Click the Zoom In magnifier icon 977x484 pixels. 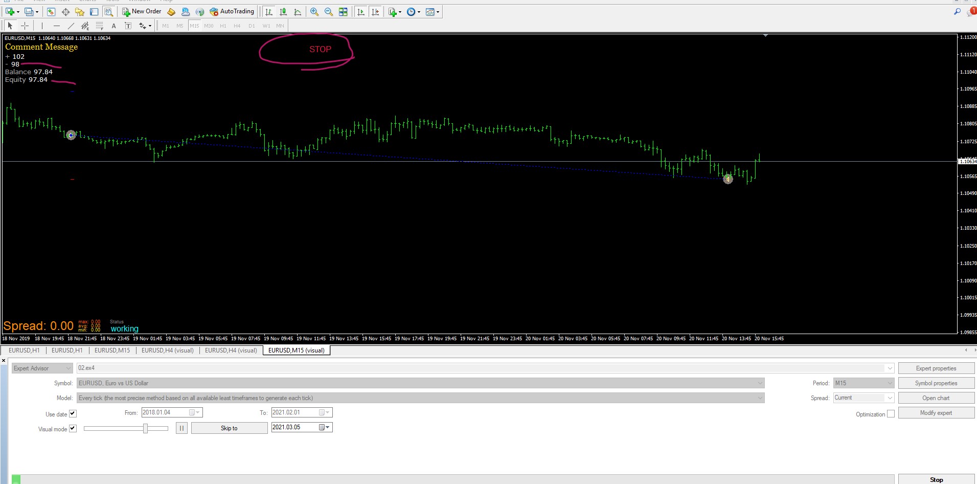point(314,12)
